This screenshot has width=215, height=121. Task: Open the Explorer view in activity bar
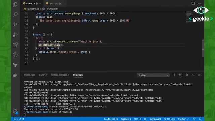point(15,5)
